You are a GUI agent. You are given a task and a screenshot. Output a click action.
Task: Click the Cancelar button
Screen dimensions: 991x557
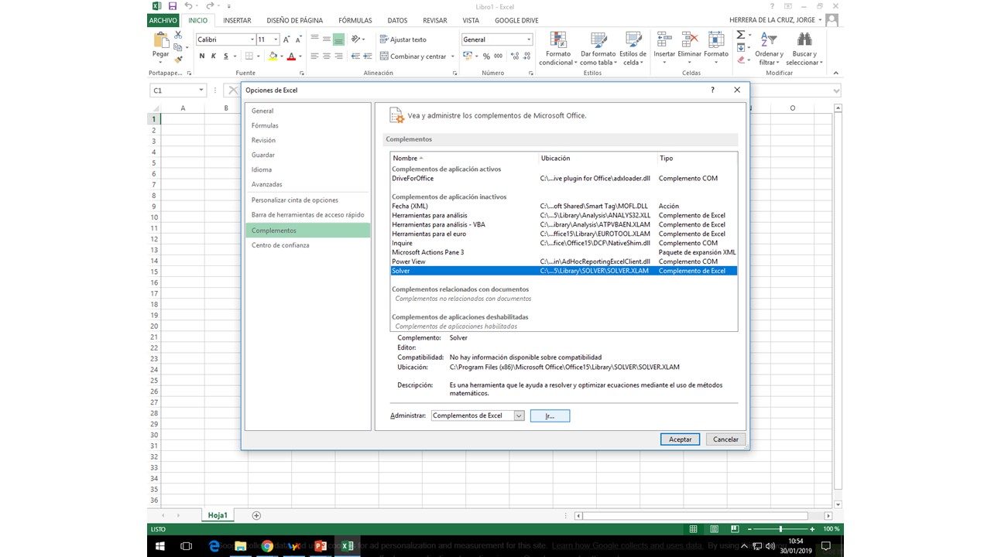[x=725, y=439]
